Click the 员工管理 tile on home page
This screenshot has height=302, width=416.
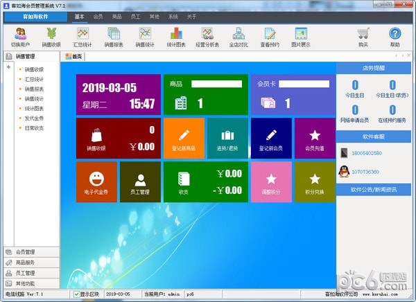(x=139, y=181)
